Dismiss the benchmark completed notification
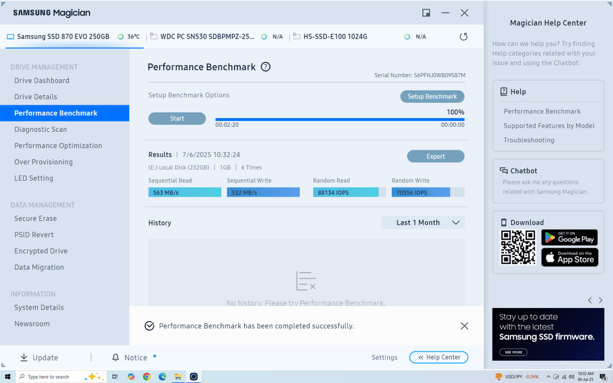Screen dimensions: 613x383 (x=464, y=326)
